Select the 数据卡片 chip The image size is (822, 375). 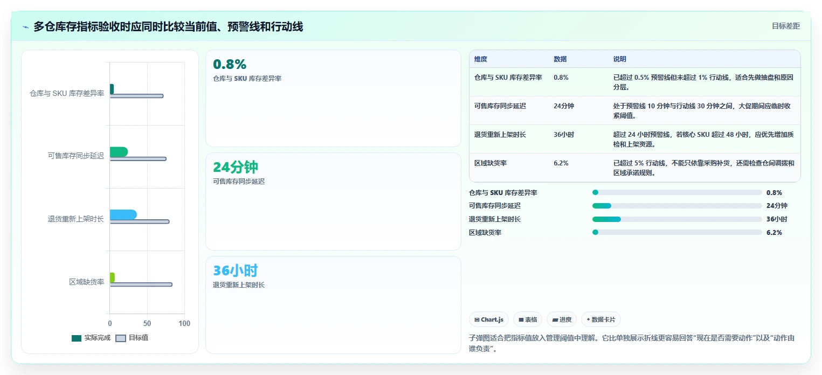[x=600, y=320]
